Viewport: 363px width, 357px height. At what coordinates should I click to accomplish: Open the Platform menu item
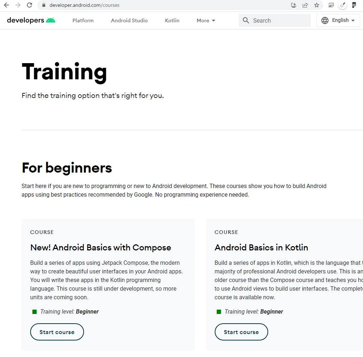83,20
